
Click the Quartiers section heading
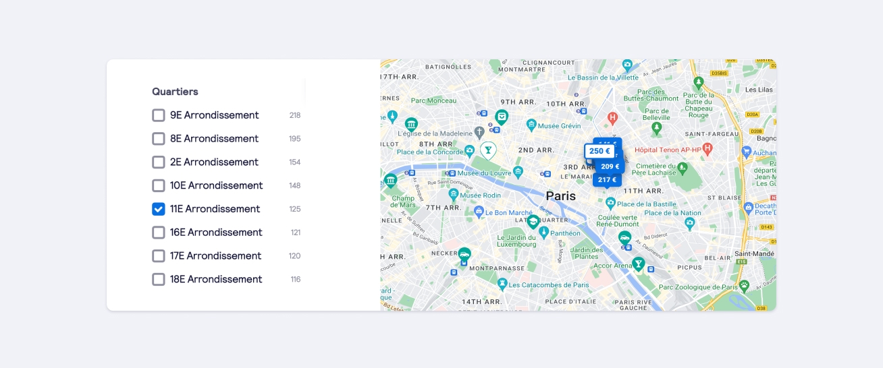pyautogui.click(x=175, y=92)
